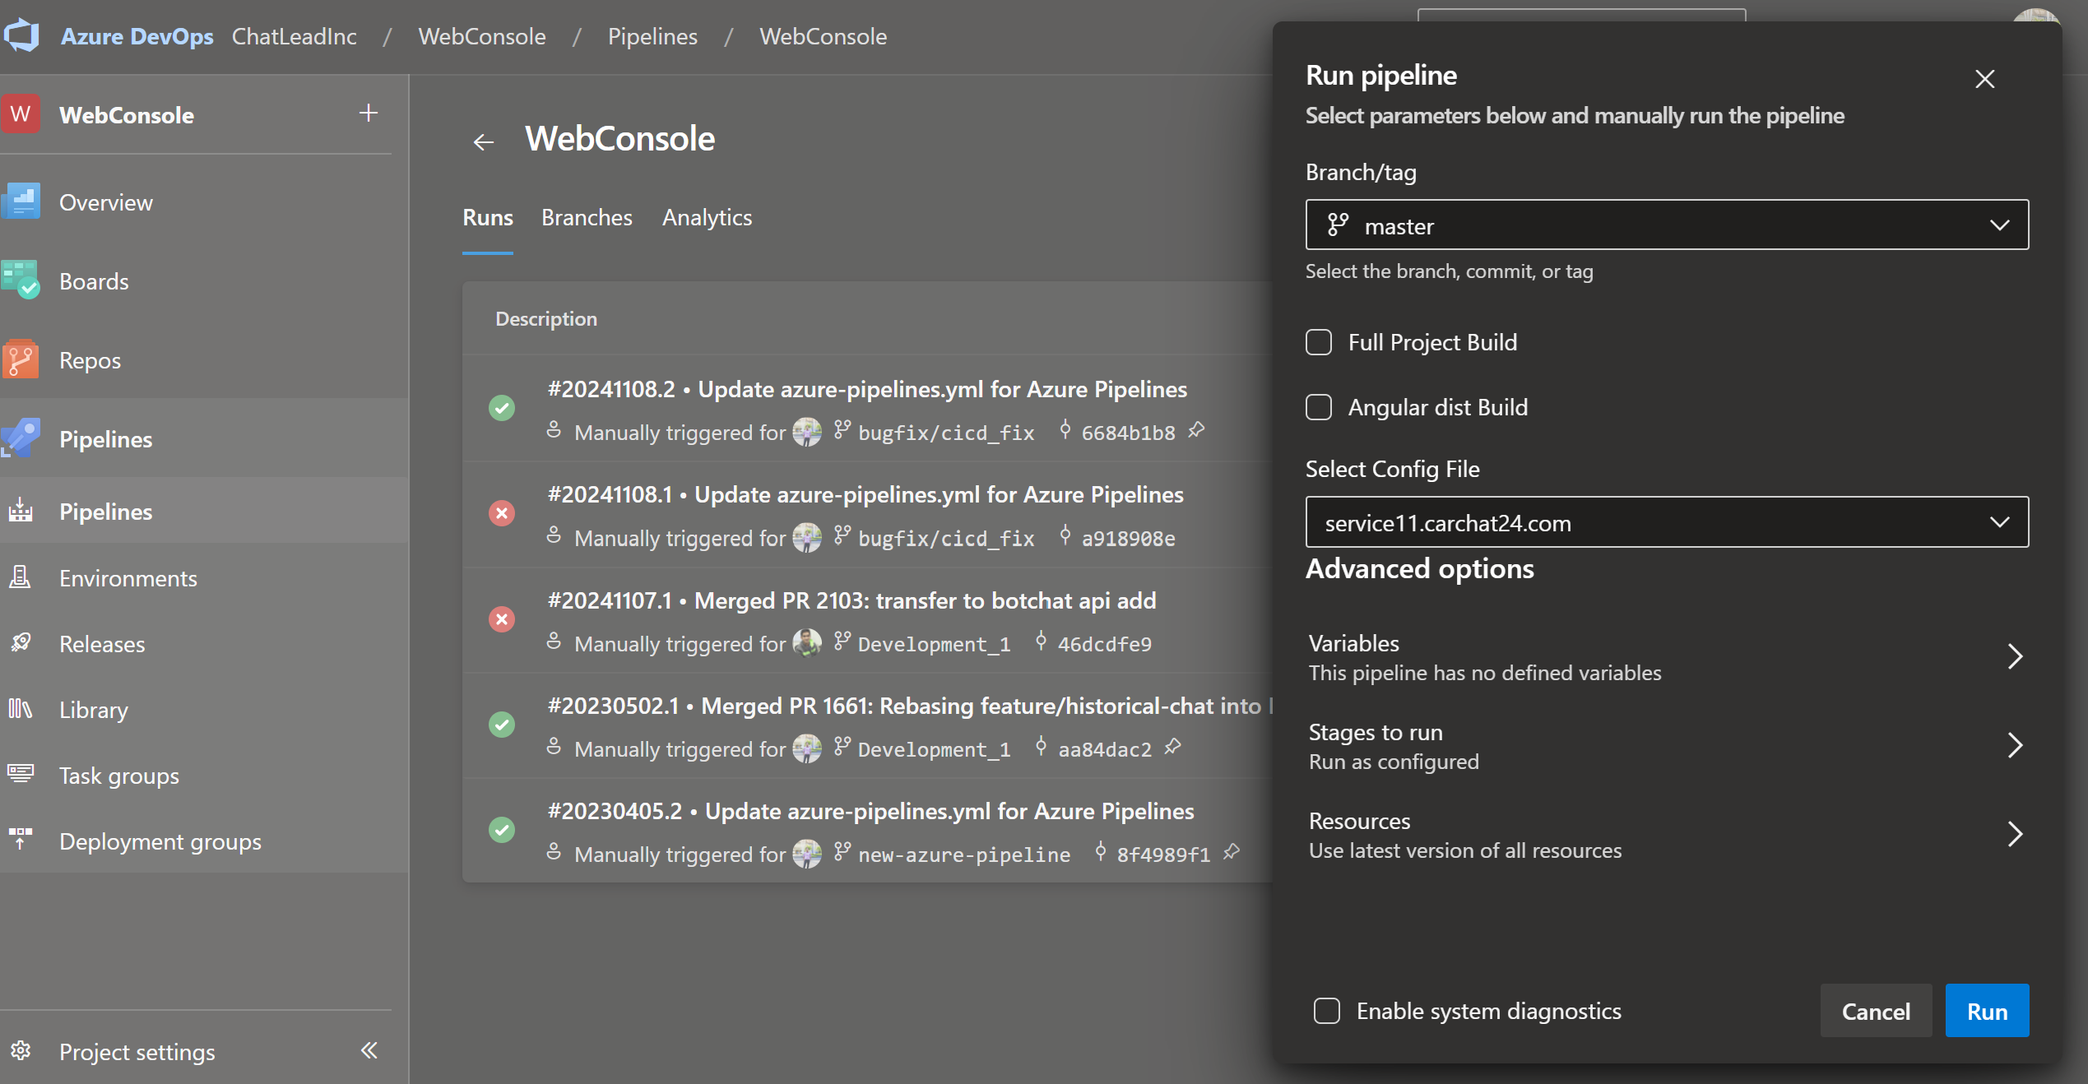The image size is (2088, 1084).
Task: Click the Environments sidebar icon
Action: click(x=20, y=577)
